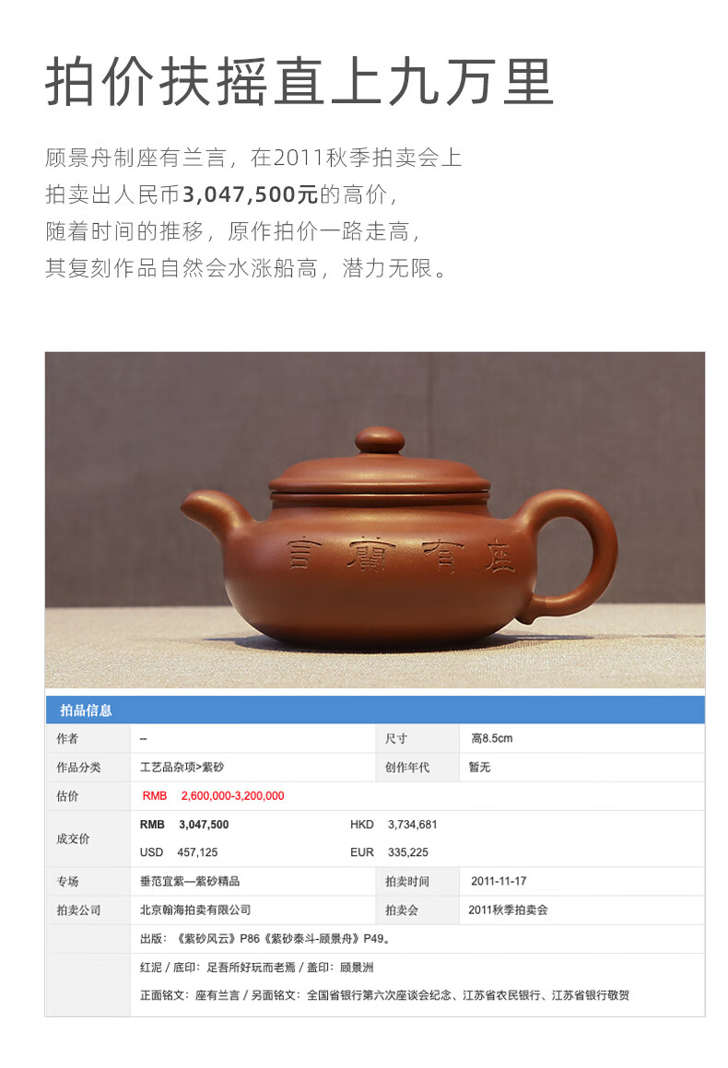Click the HKD 3,734,681 value
The width and height of the screenshot is (728, 1068).
(x=393, y=824)
